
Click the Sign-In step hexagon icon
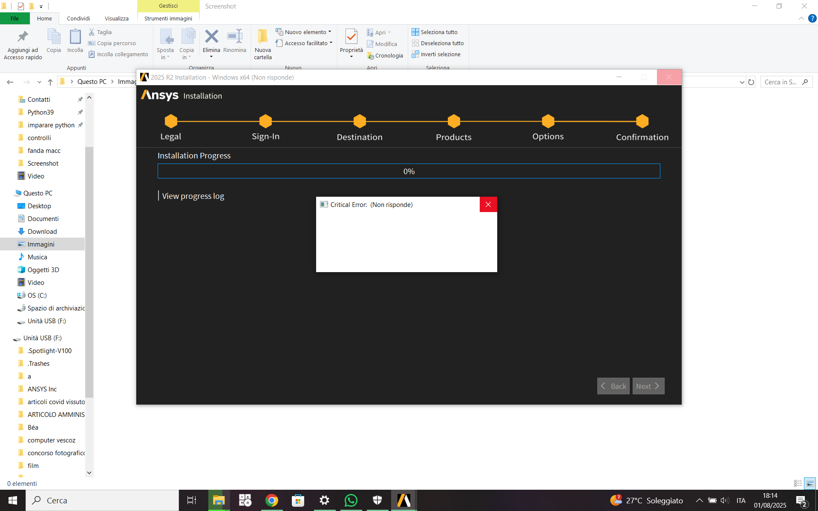pyautogui.click(x=265, y=121)
